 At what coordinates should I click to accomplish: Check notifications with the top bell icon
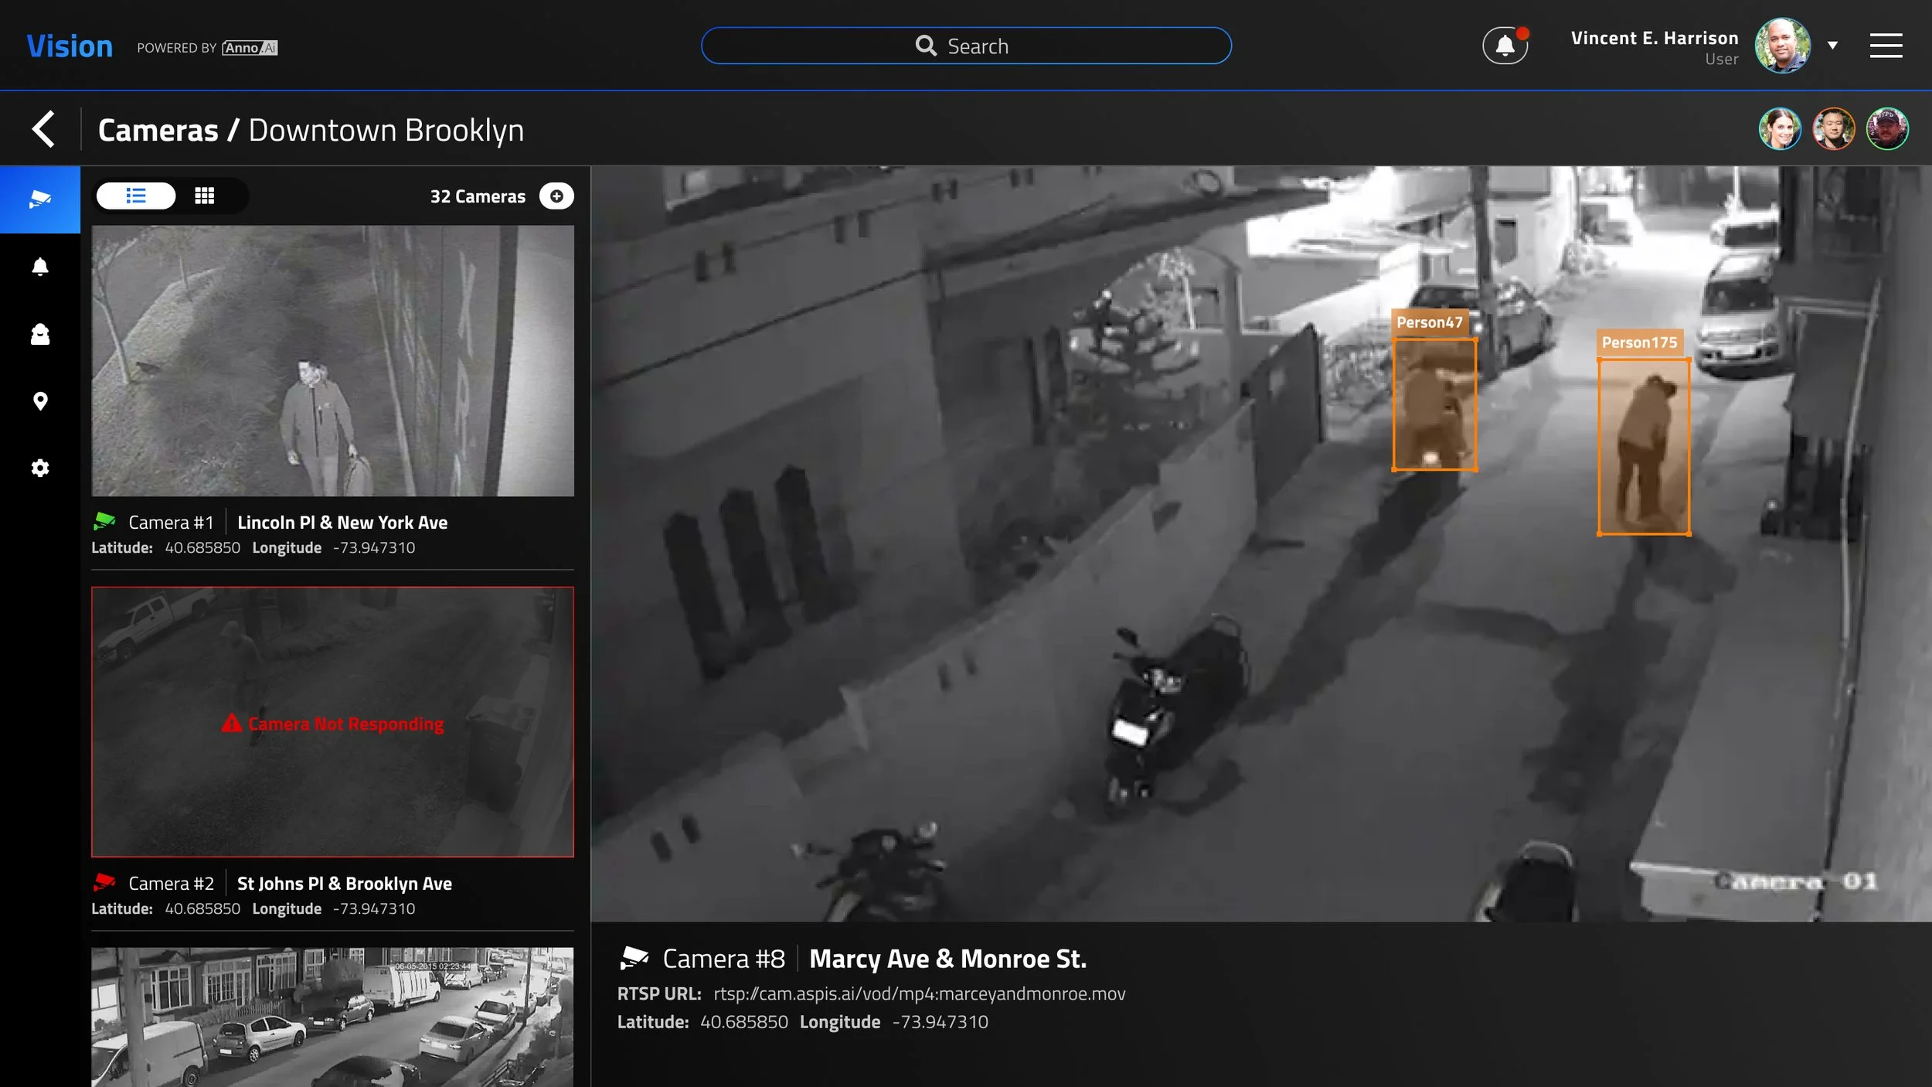tap(1505, 45)
